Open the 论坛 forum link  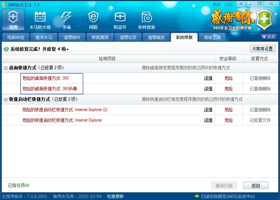228,5
